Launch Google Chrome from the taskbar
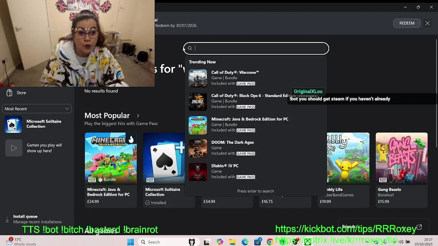This screenshot has height=246, width=438. click(270, 242)
